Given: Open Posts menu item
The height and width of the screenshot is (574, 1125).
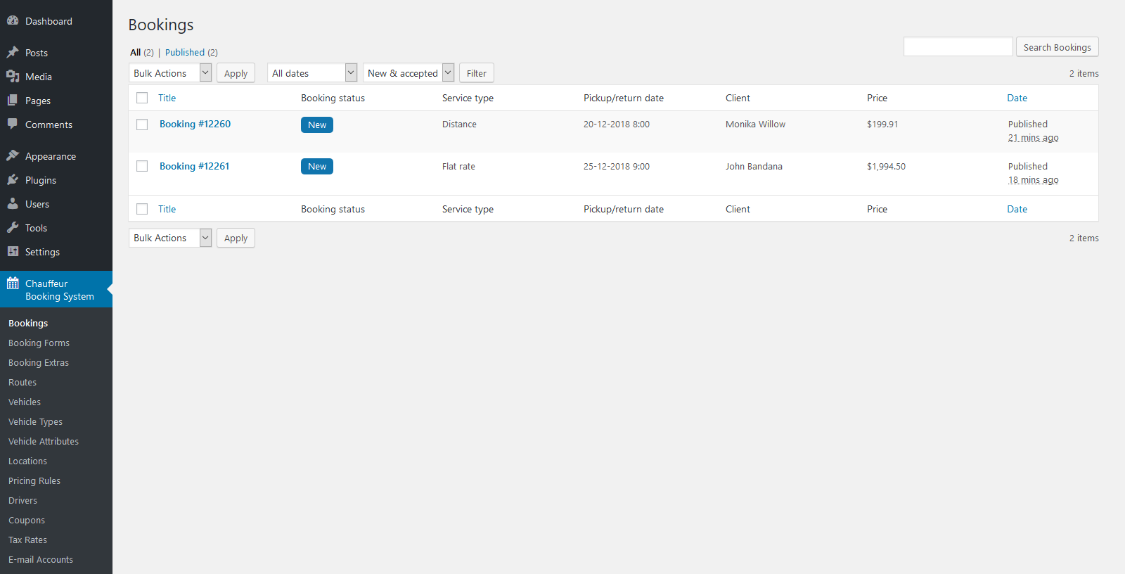Looking at the screenshot, I should (x=56, y=53).
